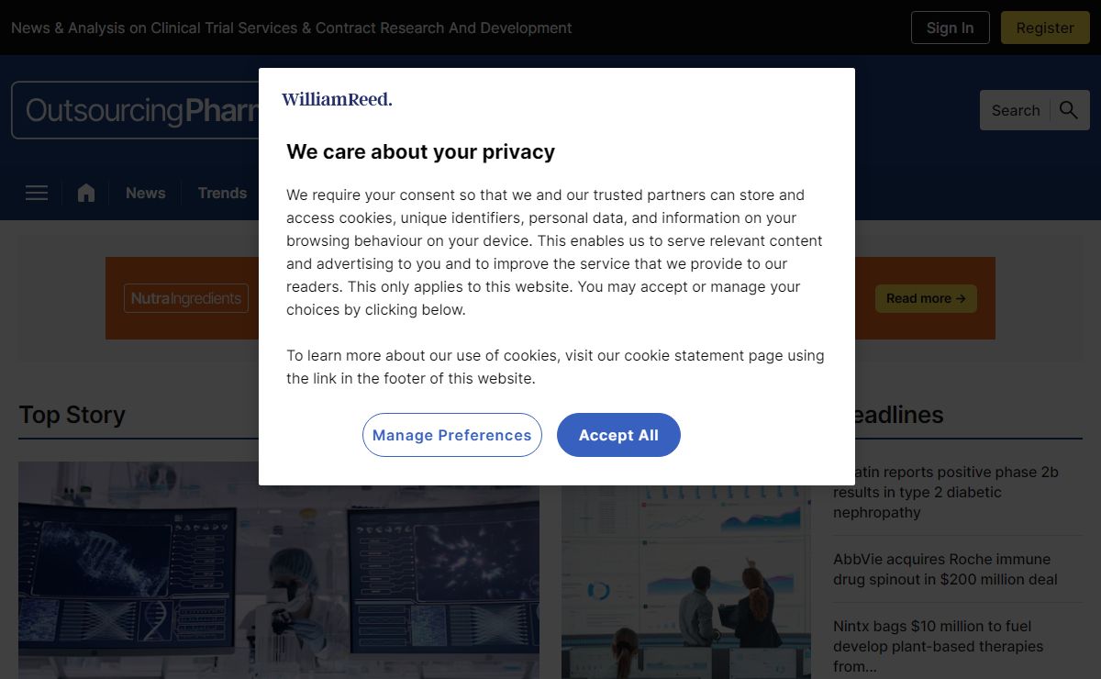Click the Top Story heading
The image size is (1101, 679).
(x=72, y=415)
